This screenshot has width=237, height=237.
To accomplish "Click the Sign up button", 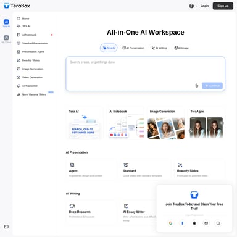I will (223, 6).
